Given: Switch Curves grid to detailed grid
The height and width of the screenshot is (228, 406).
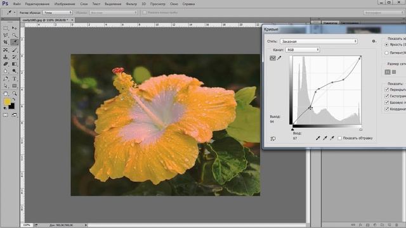Looking at the screenshot, I should click(x=394, y=72).
